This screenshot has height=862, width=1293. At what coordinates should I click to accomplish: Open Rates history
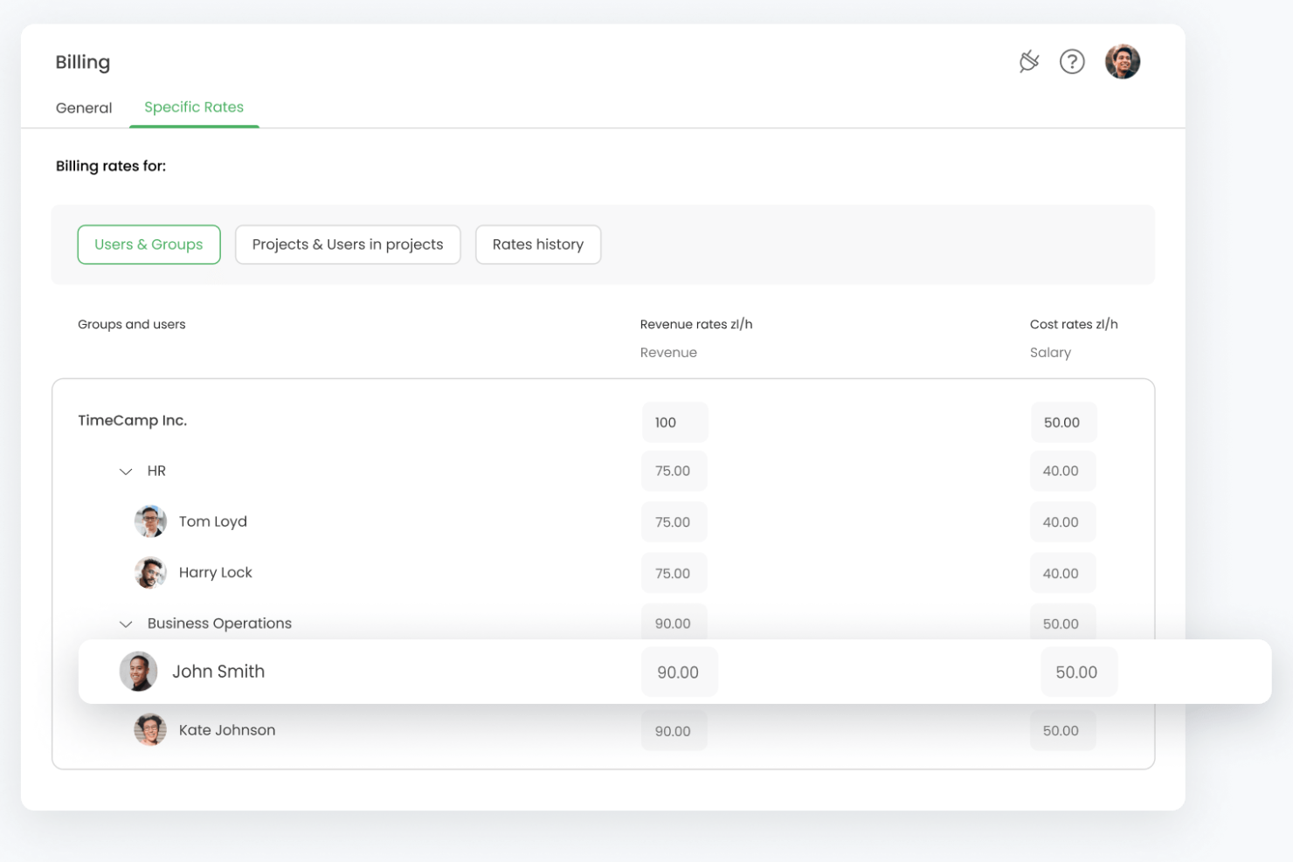pyautogui.click(x=538, y=245)
